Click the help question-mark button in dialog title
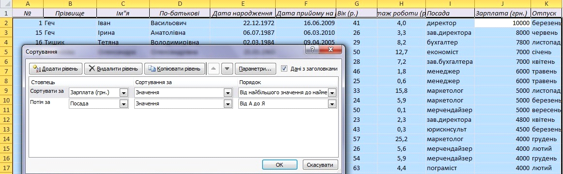The height and width of the screenshot is (174, 563). (313, 50)
